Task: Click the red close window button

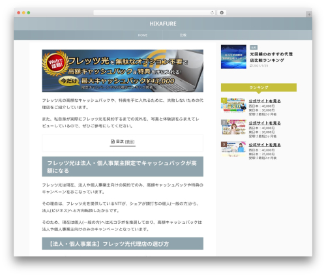Action: click(19, 12)
